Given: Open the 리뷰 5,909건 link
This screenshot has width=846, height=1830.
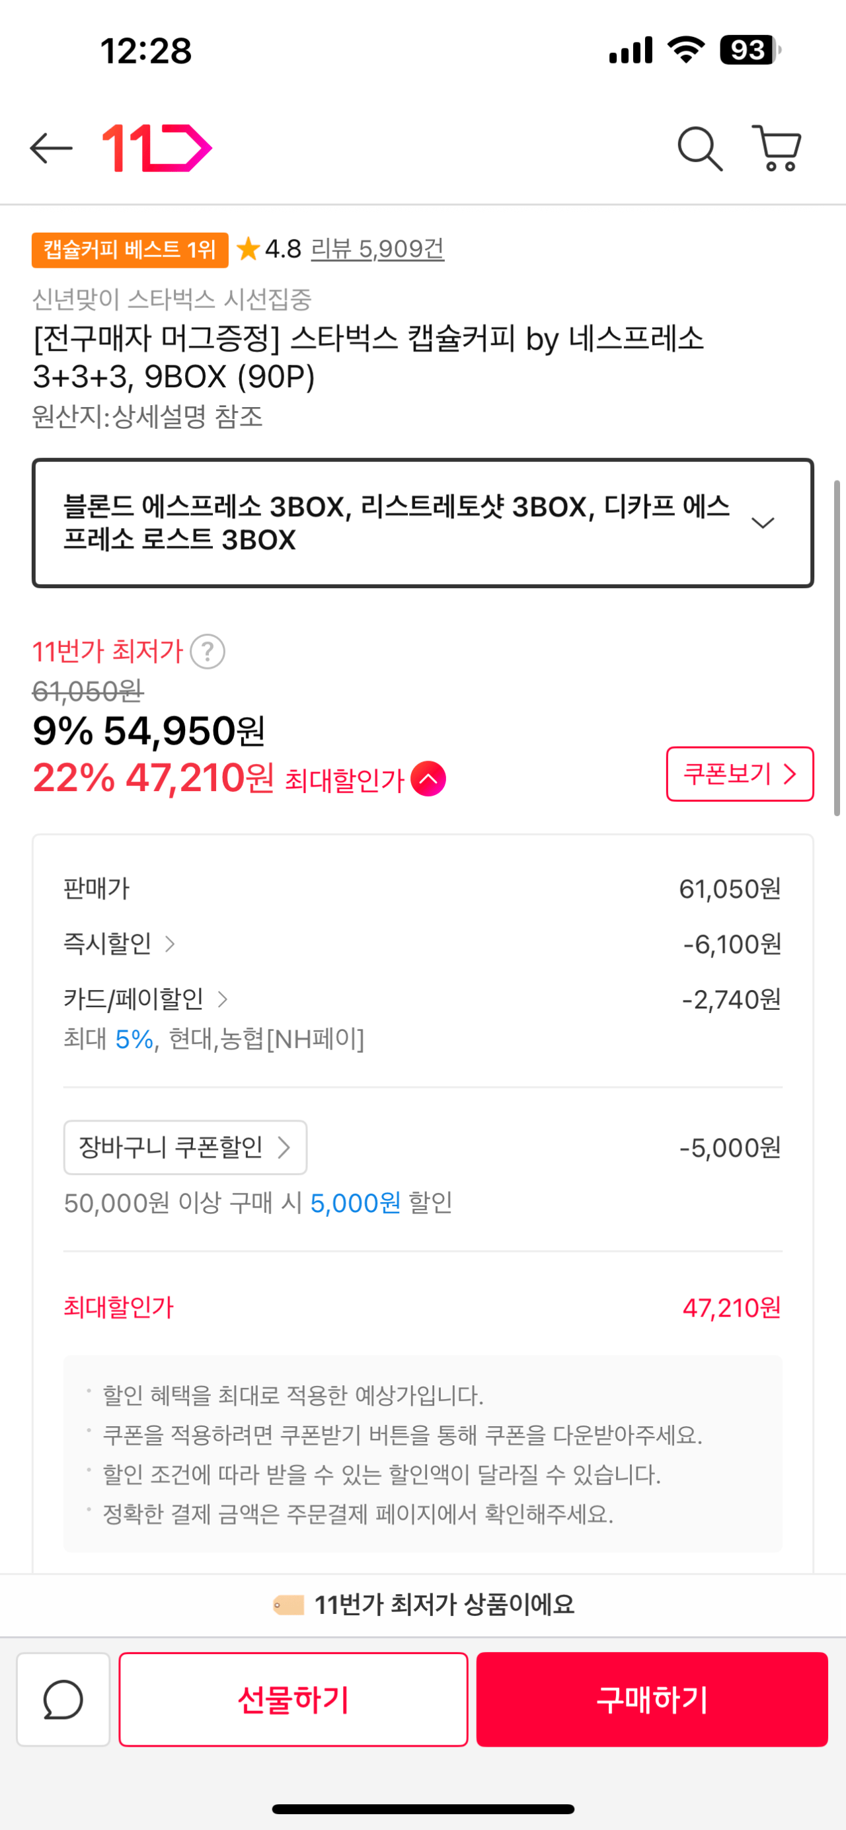Looking at the screenshot, I should click(377, 249).
